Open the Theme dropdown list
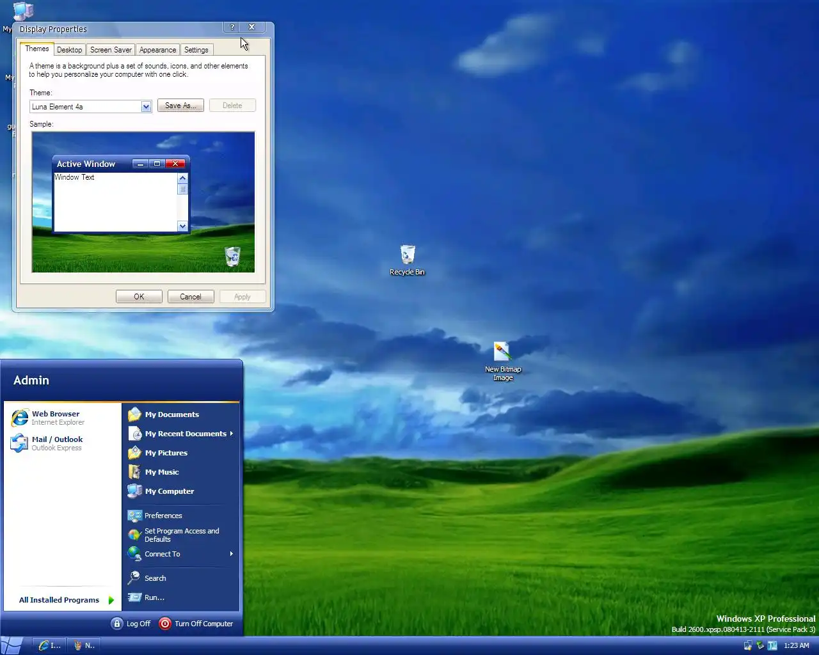819x655 pixels. [146, 106]
